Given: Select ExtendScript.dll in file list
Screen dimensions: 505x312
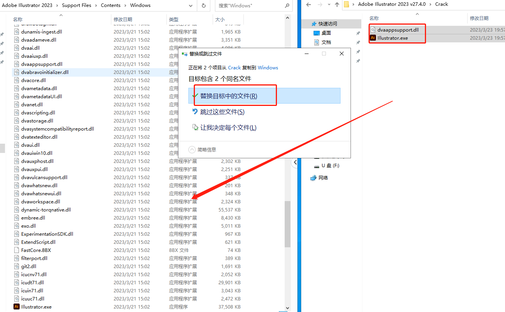Looking at the screenshot, I should [x=38, y=242].
